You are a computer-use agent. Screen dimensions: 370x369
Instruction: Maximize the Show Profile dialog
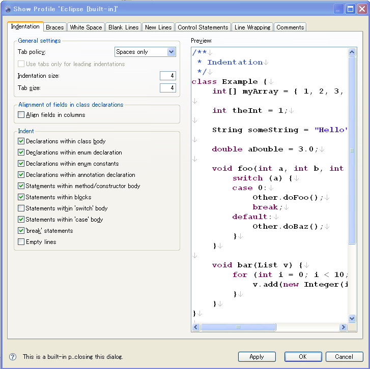pyautogui.click(x=351, y=9)
